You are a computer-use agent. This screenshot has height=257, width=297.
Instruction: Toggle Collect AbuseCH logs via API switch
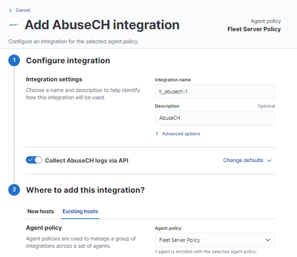pyautogui.click(x=34, y=160)
